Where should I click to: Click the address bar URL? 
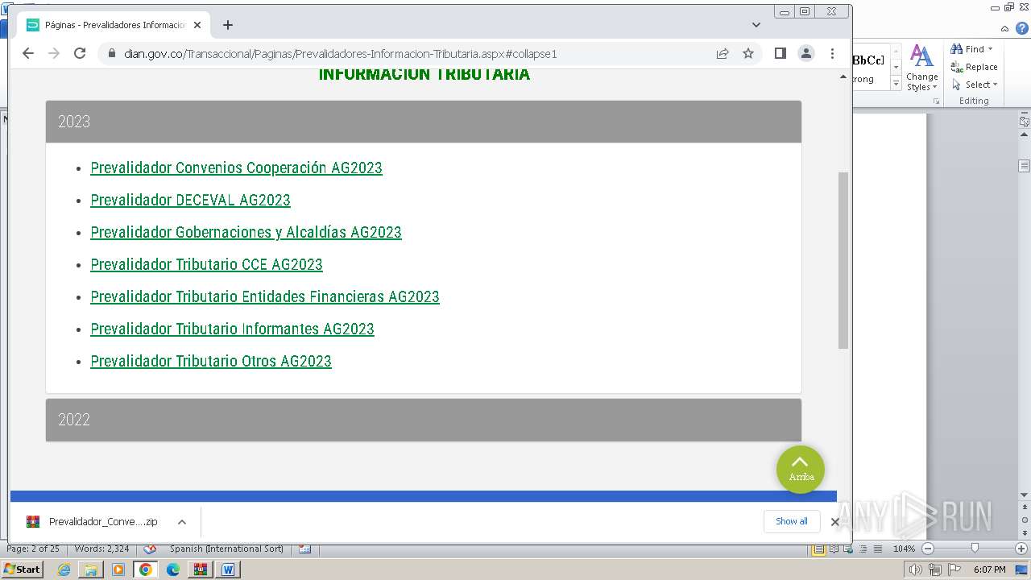(x=341, y=54)
